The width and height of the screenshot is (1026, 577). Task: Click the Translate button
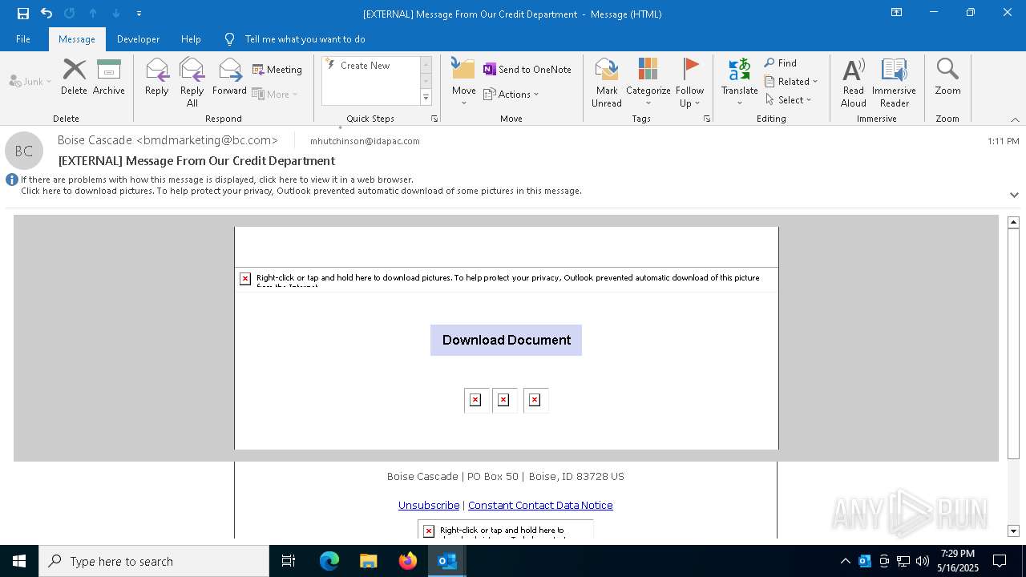[x=739, y=83]
